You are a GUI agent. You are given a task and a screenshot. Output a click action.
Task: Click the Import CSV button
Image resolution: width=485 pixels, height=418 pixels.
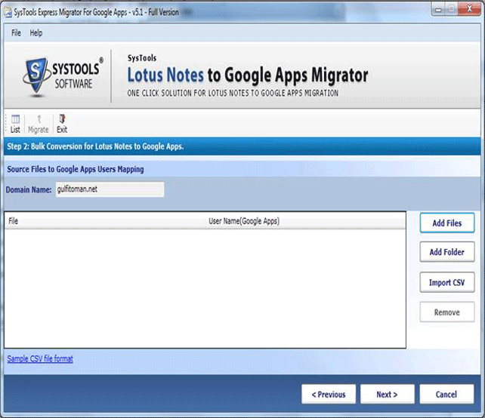(447, 282)
